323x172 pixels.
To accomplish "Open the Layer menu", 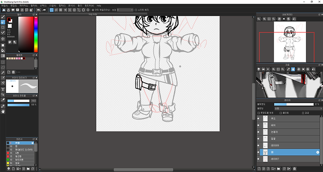I will tap(24, 5).
